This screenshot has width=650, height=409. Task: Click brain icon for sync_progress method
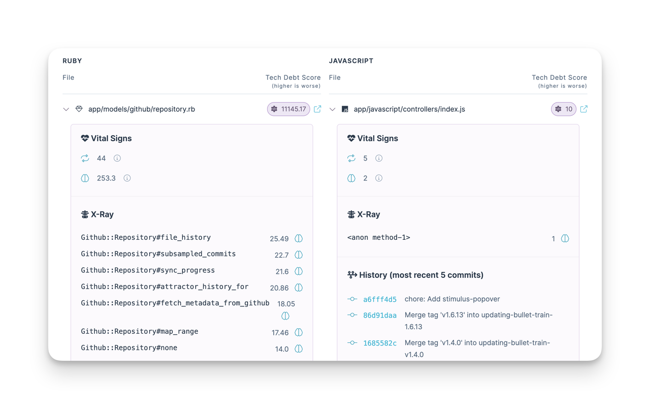pos(299,271)
